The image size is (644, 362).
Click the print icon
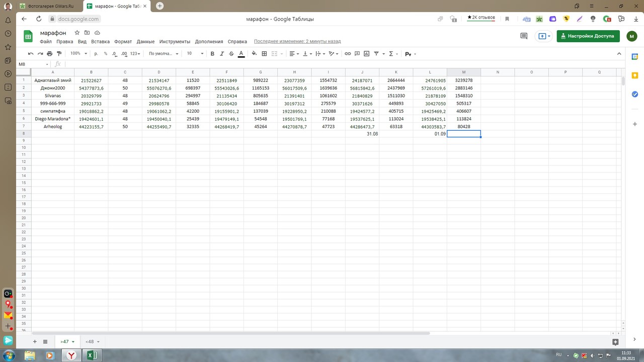click(49, 53)
